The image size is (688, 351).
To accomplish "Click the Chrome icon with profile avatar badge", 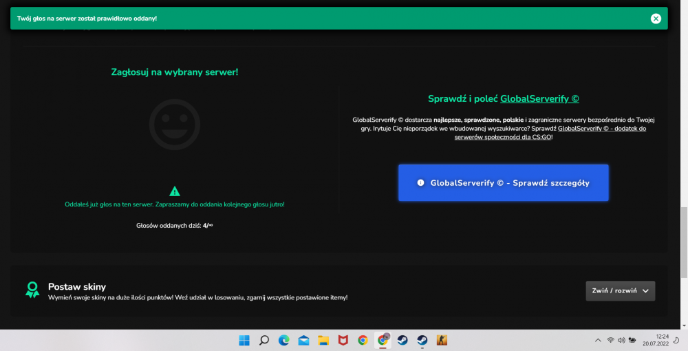I will coord(383,340).
